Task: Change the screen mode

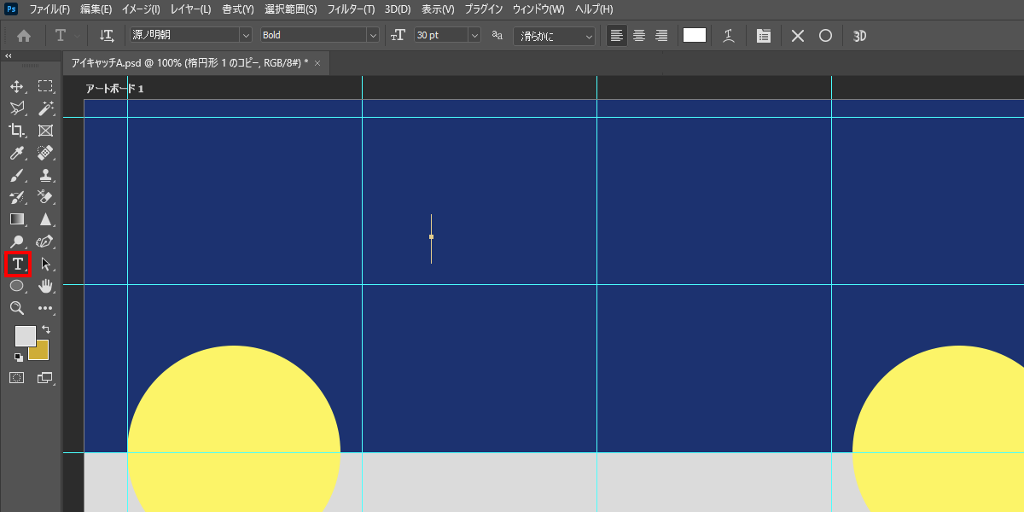Action: [x=45, y=376]
